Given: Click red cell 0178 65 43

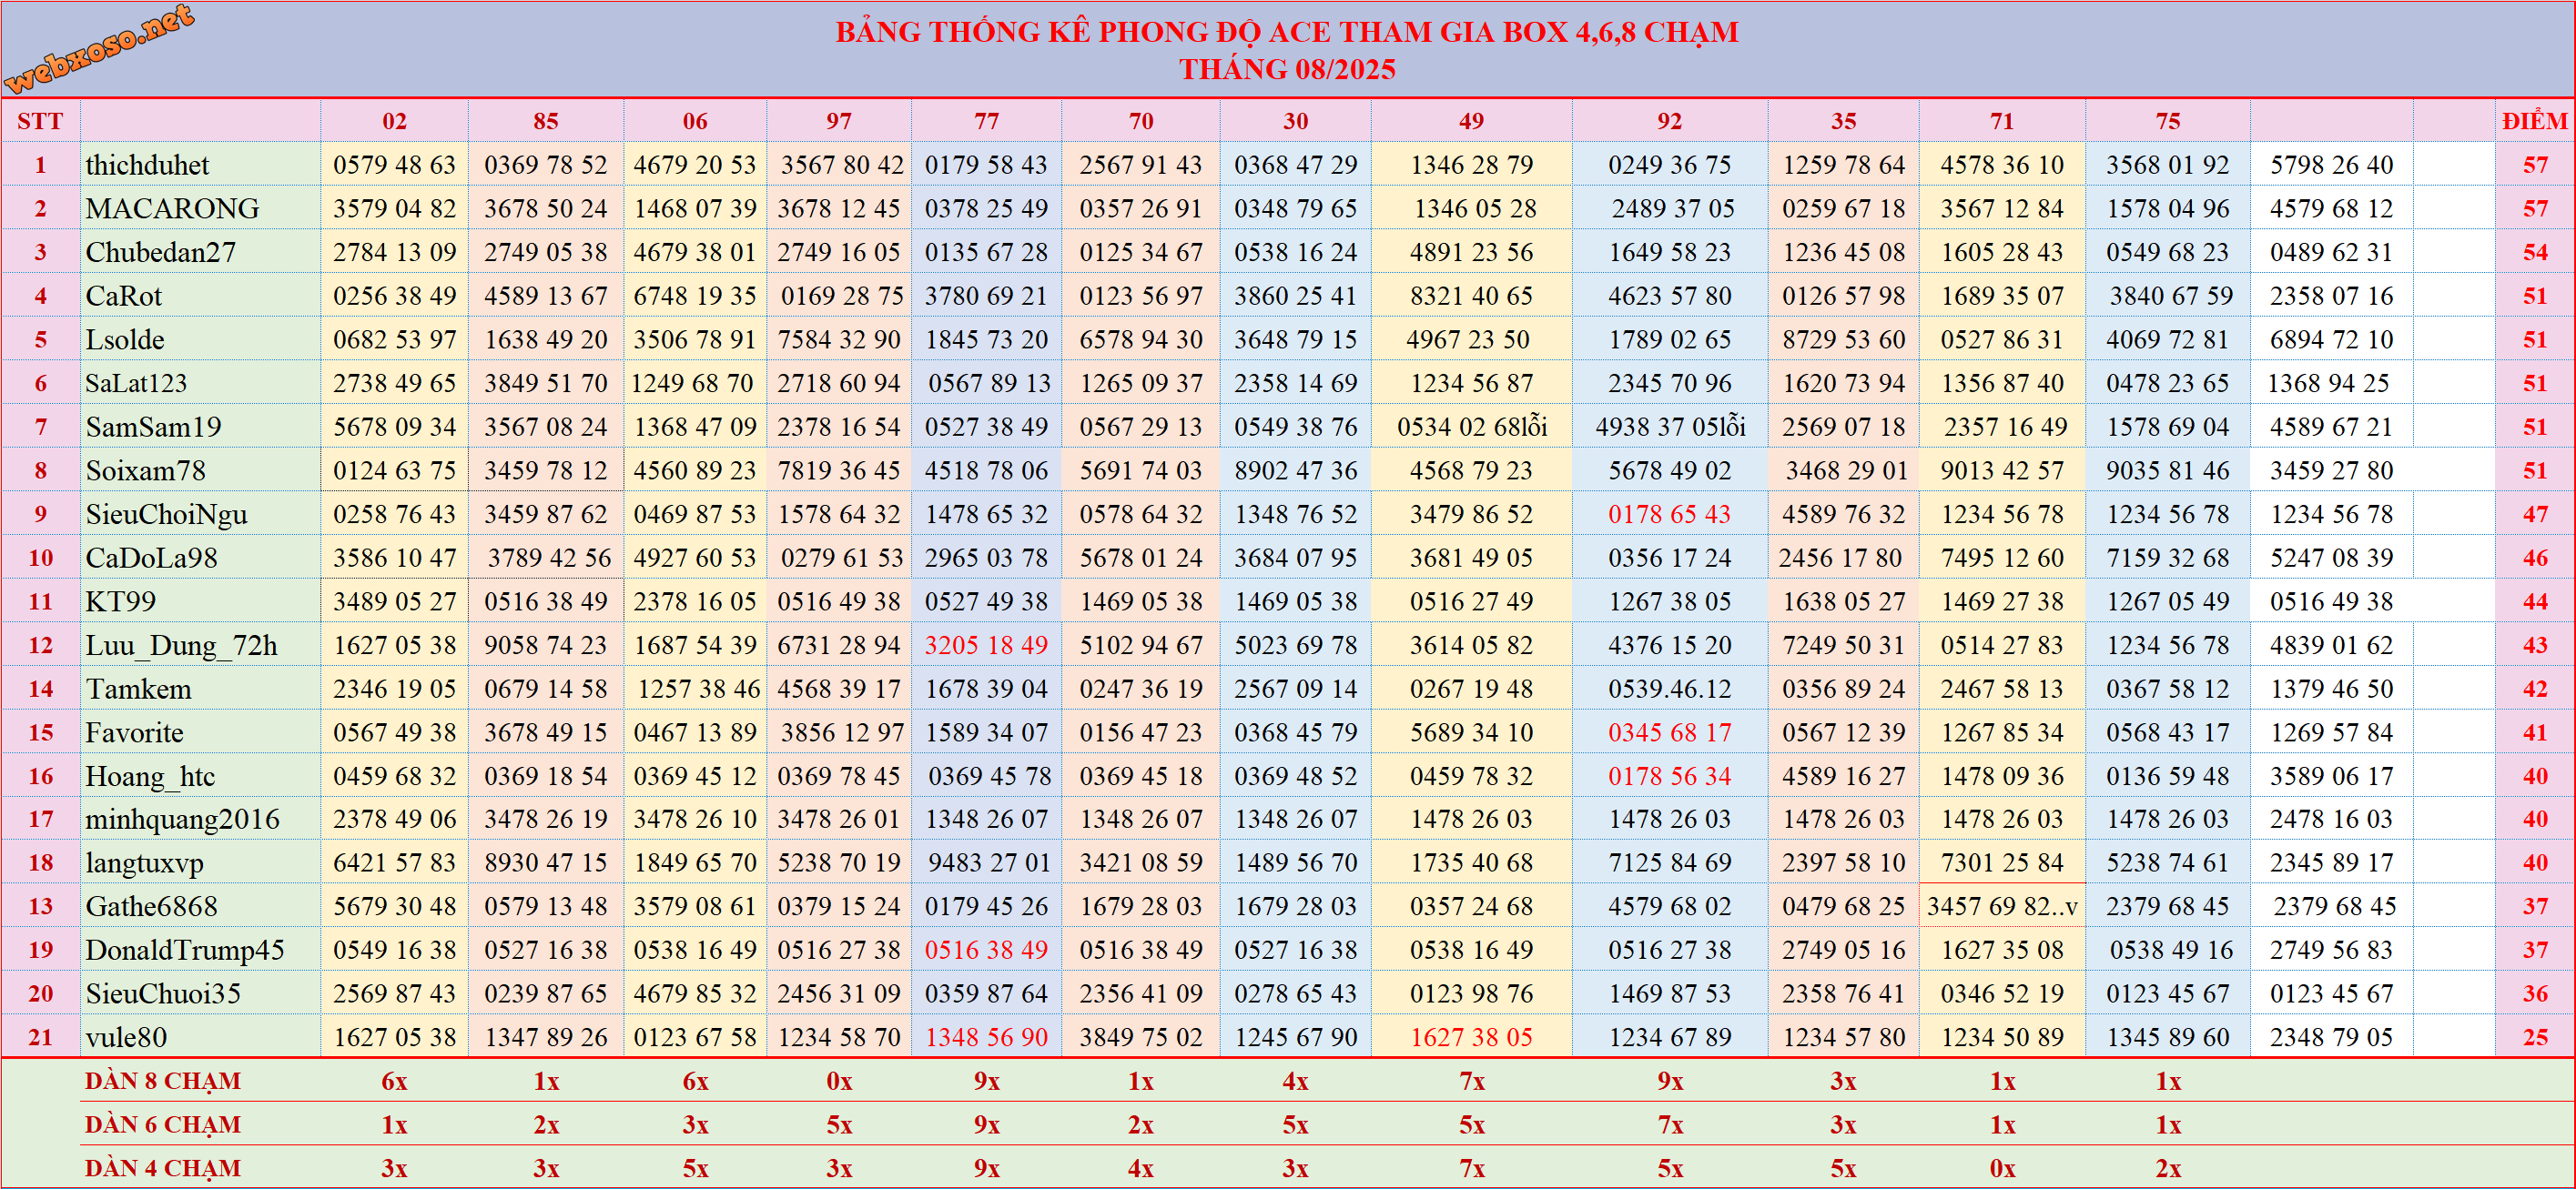Looking at the screenshot, I should [x=1669, y=514].
